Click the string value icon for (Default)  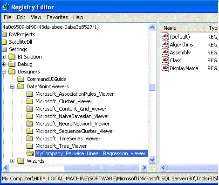165,37
